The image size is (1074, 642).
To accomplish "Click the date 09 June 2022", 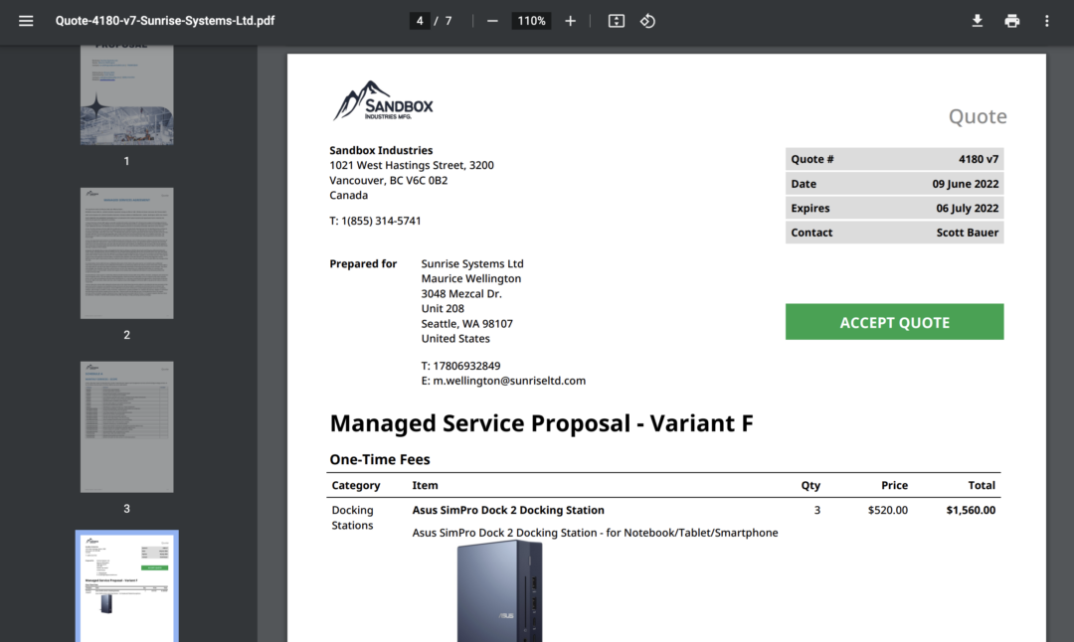I will (x=965, y=184).
